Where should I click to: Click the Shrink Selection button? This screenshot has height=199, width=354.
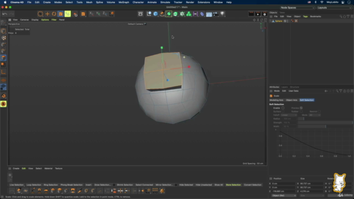[x=125, y=185]
